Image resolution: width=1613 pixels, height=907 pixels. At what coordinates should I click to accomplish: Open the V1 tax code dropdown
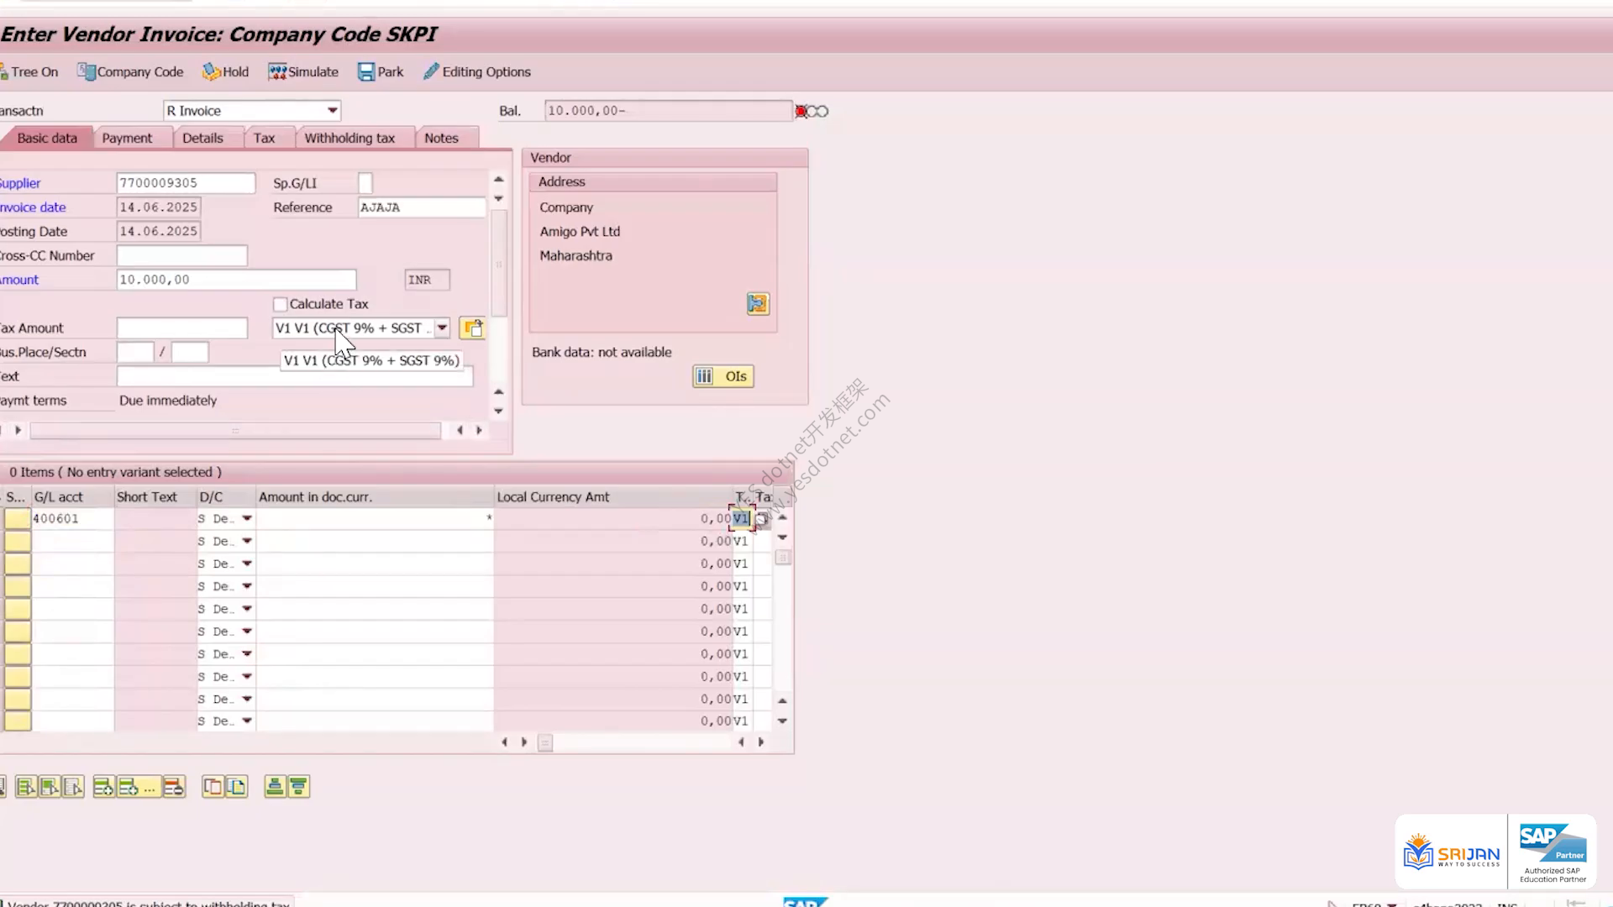pyautogui.click(x=442, y=328)
